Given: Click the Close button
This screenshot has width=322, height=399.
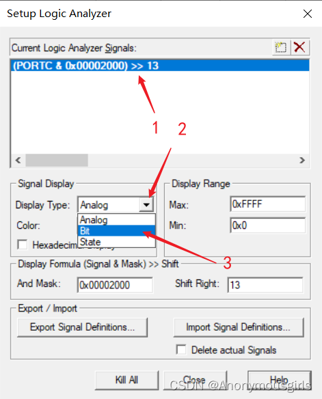Looking at the screenshot, I should pyautogui.click(x=195, y=380).
